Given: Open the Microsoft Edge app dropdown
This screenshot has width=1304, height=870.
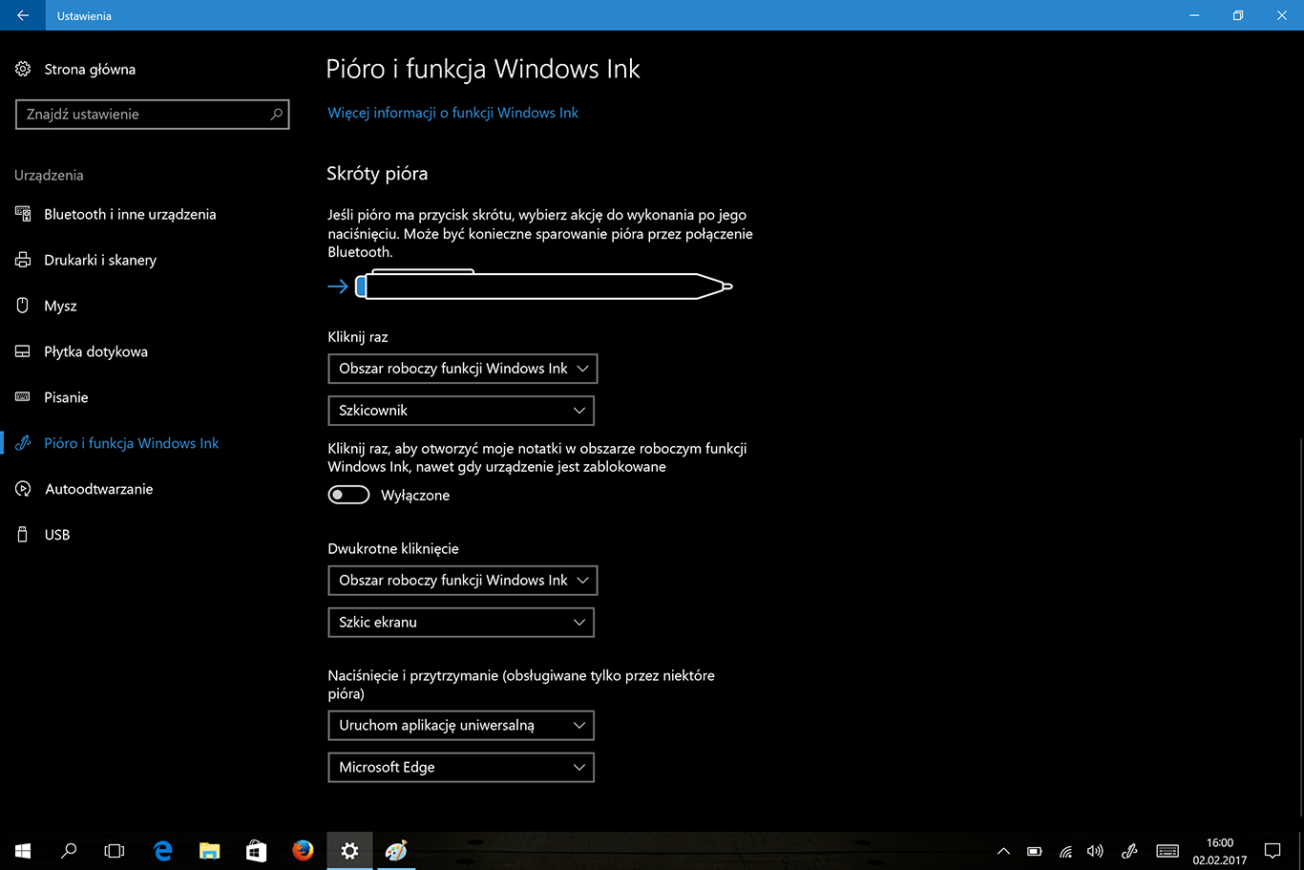Looking at the screenshot, I should tap(461, 768).
